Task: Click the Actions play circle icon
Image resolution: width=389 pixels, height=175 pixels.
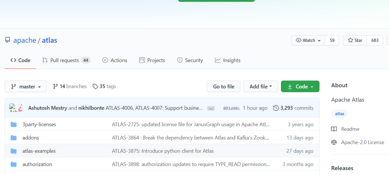Action: click(x=105, y=60)
